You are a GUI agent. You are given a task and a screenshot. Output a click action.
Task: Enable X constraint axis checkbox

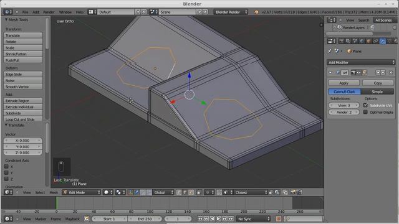click(x=6, y=167)
